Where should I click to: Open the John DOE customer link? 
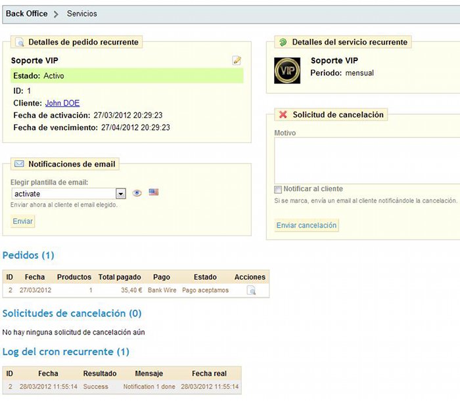click(x=62, y=103)
